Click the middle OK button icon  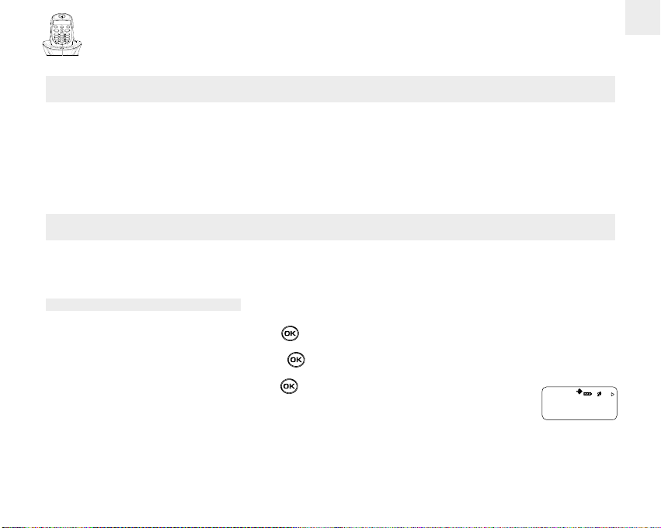pos(297,360)
